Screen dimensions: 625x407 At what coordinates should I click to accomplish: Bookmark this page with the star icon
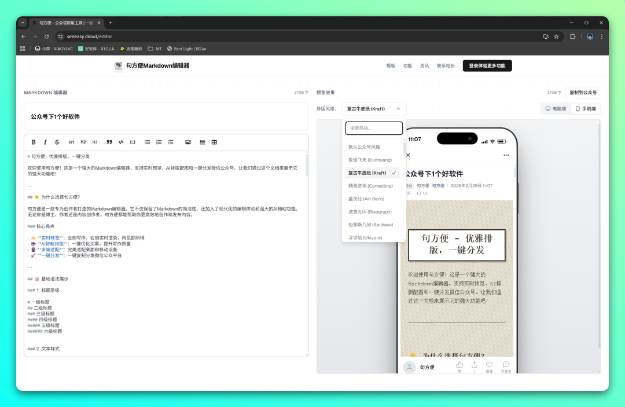click(557, 36)
